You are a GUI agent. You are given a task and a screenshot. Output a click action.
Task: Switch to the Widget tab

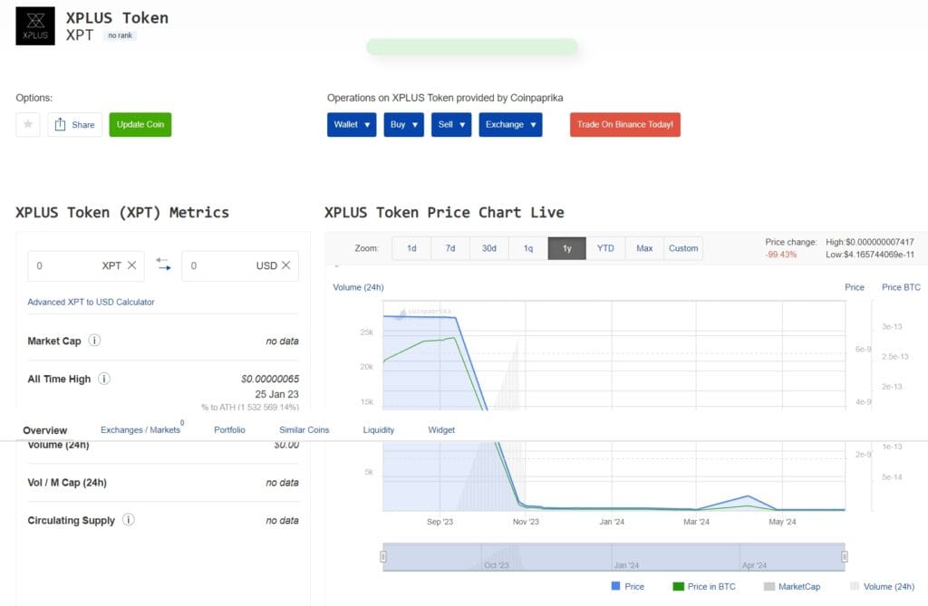tap(441, 429)
